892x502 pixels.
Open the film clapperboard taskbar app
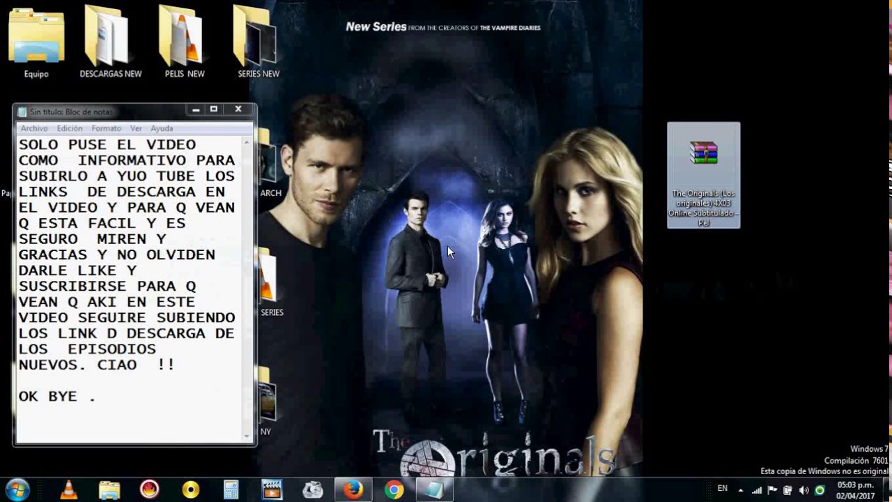pyautogui.click(x=271, y=490)
